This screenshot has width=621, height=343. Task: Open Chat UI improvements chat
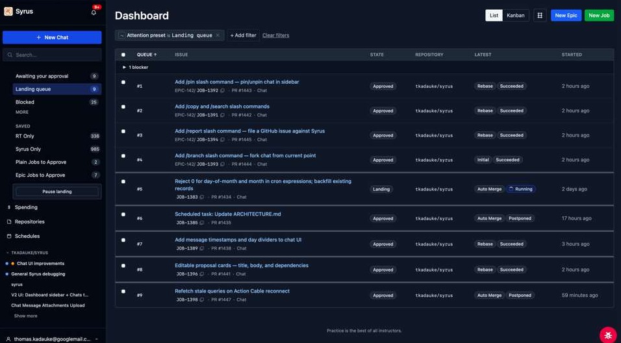coord(40,263)
